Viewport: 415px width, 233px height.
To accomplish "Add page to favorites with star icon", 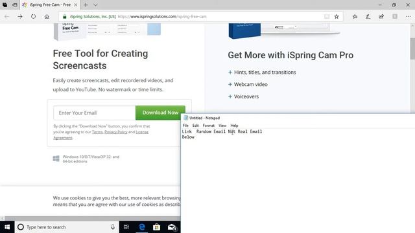I will [x=337, y=16].
